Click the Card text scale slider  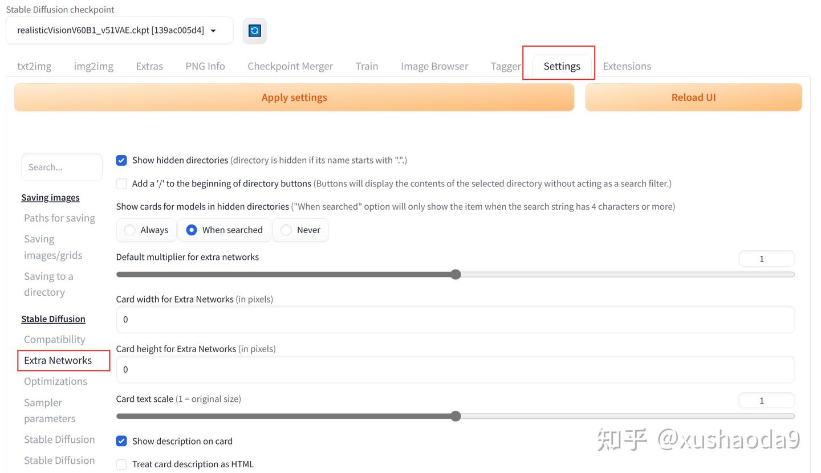pyautogui.click(x=455, y=416)
